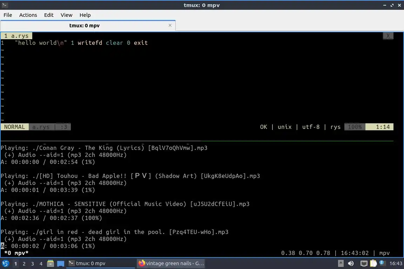Click the taskbar clock showing 16:43
404x269 pixels.
[x=396, y=263]
